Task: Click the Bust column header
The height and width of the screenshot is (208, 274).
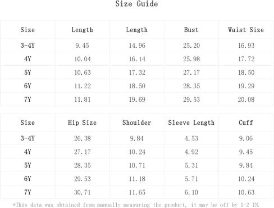Action: [x=191, y=30]
